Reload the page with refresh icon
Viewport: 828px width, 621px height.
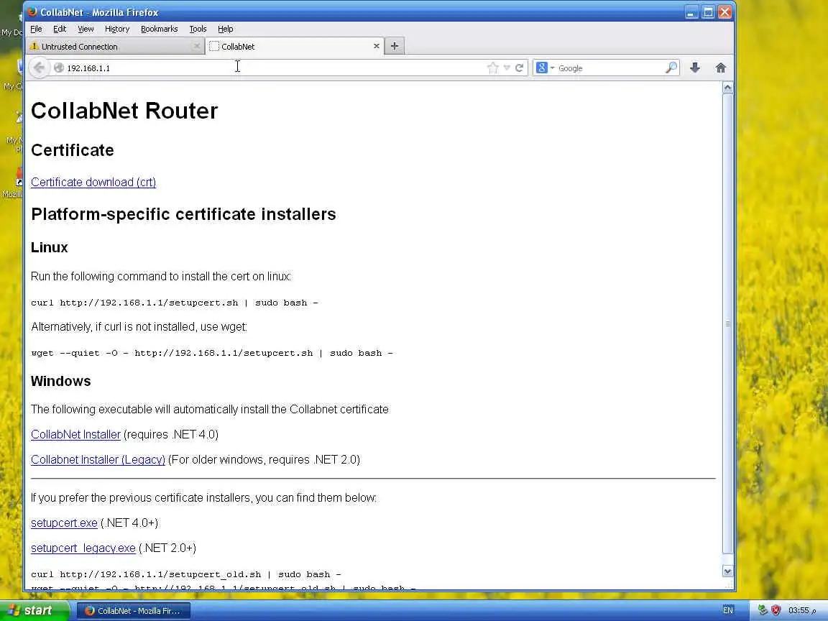point(519,68)
